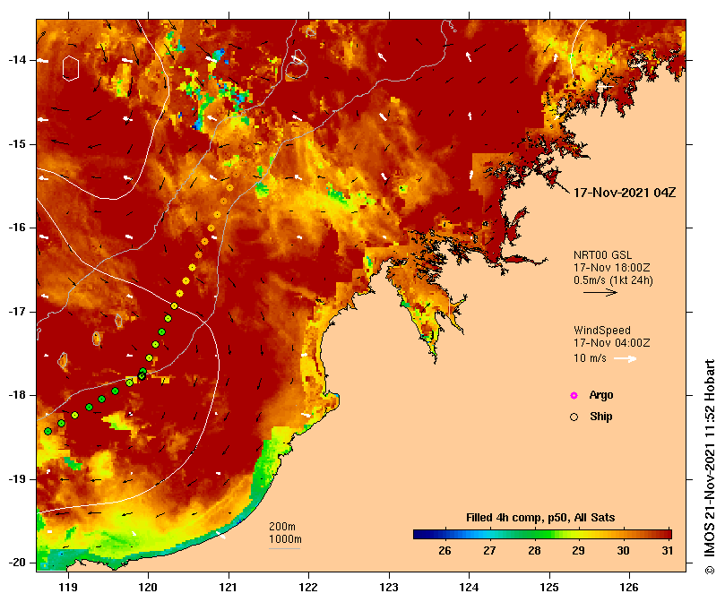725x602 pixels.
Task: Click the longitude axis label '126'
Action: (x=629, y=588)
